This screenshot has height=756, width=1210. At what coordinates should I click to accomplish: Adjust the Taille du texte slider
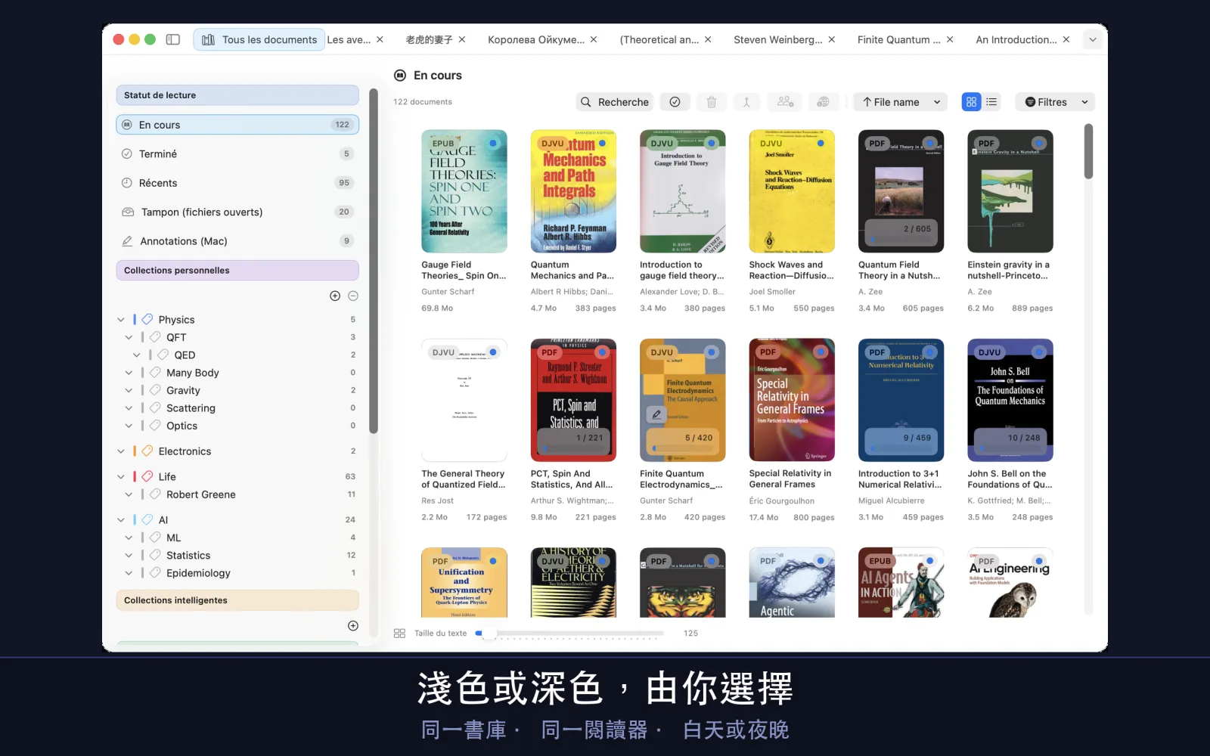point(489,634)
